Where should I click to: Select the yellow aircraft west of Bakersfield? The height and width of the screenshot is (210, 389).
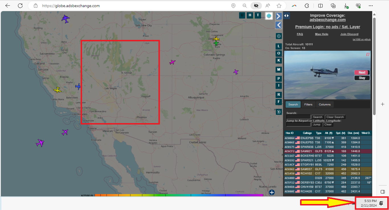pyautogui.click(x=57, y=90)
